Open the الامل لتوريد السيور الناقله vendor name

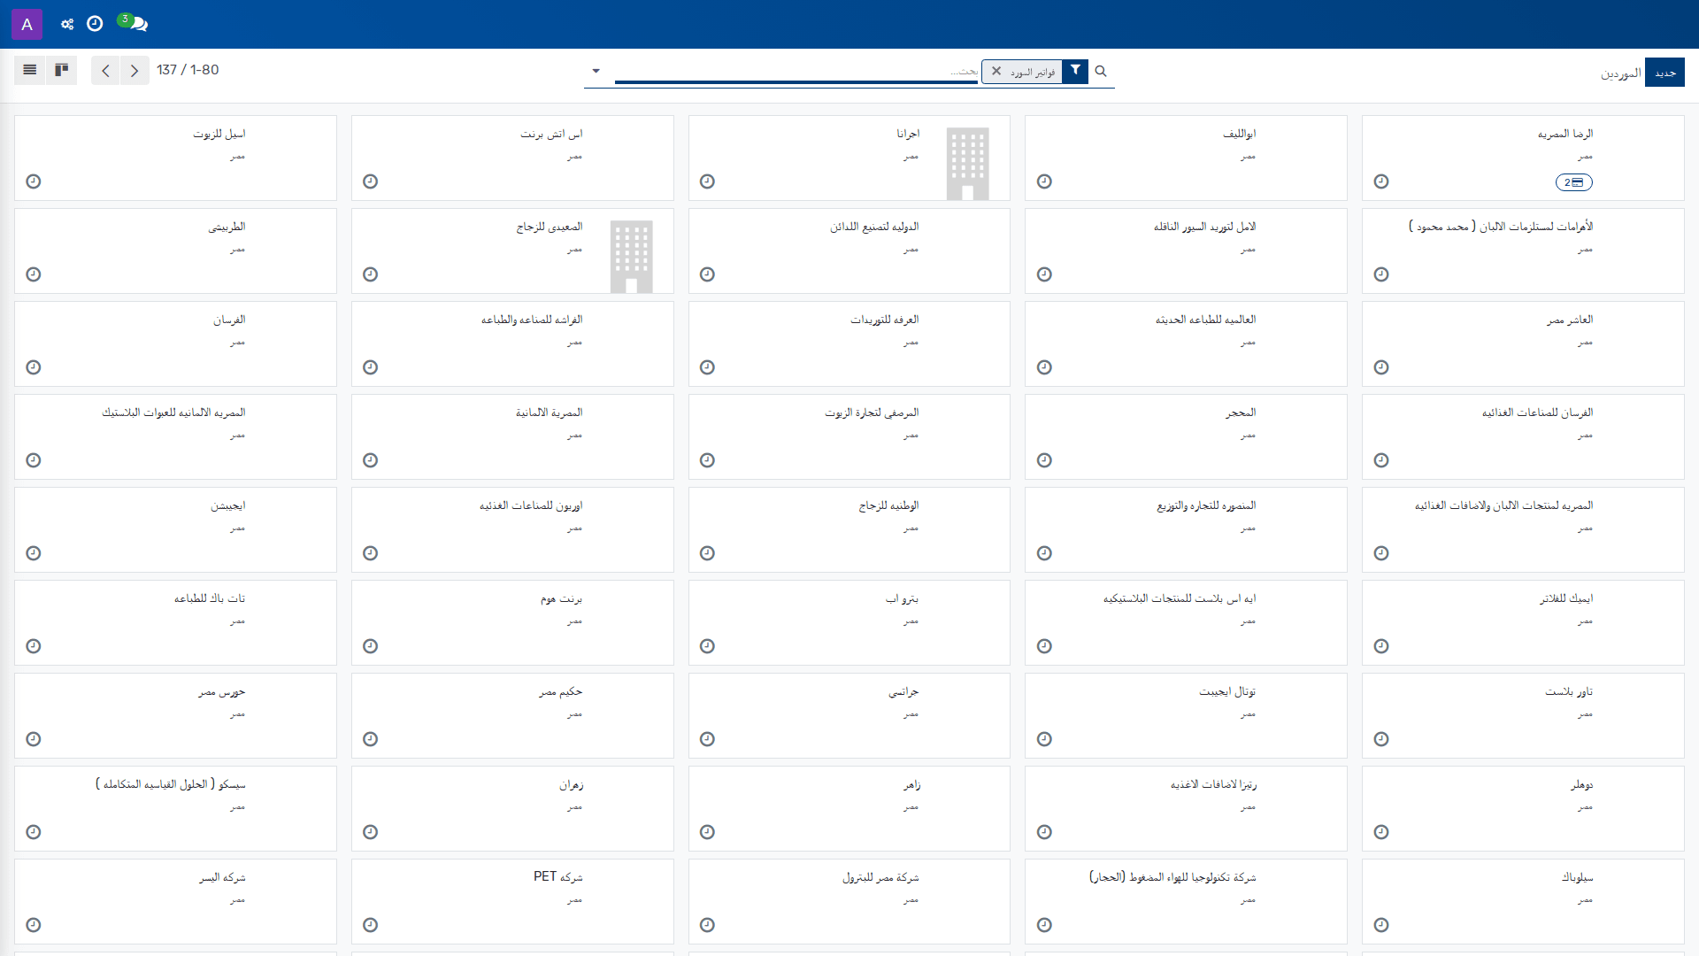(x=1204, y=227)
